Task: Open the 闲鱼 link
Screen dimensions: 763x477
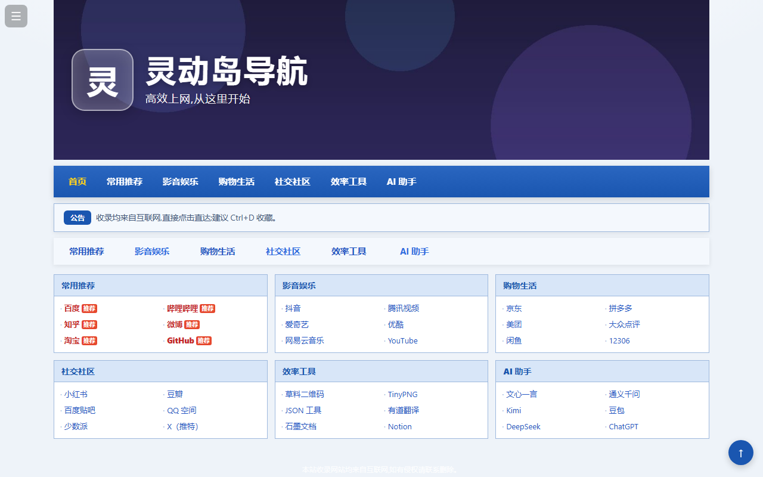Action: tap(514, 340)
